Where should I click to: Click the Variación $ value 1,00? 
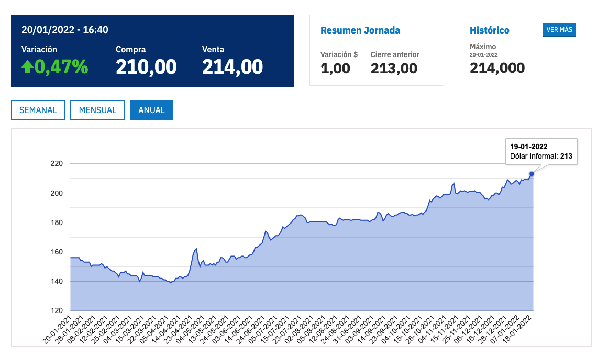click(x=335, y=69)
